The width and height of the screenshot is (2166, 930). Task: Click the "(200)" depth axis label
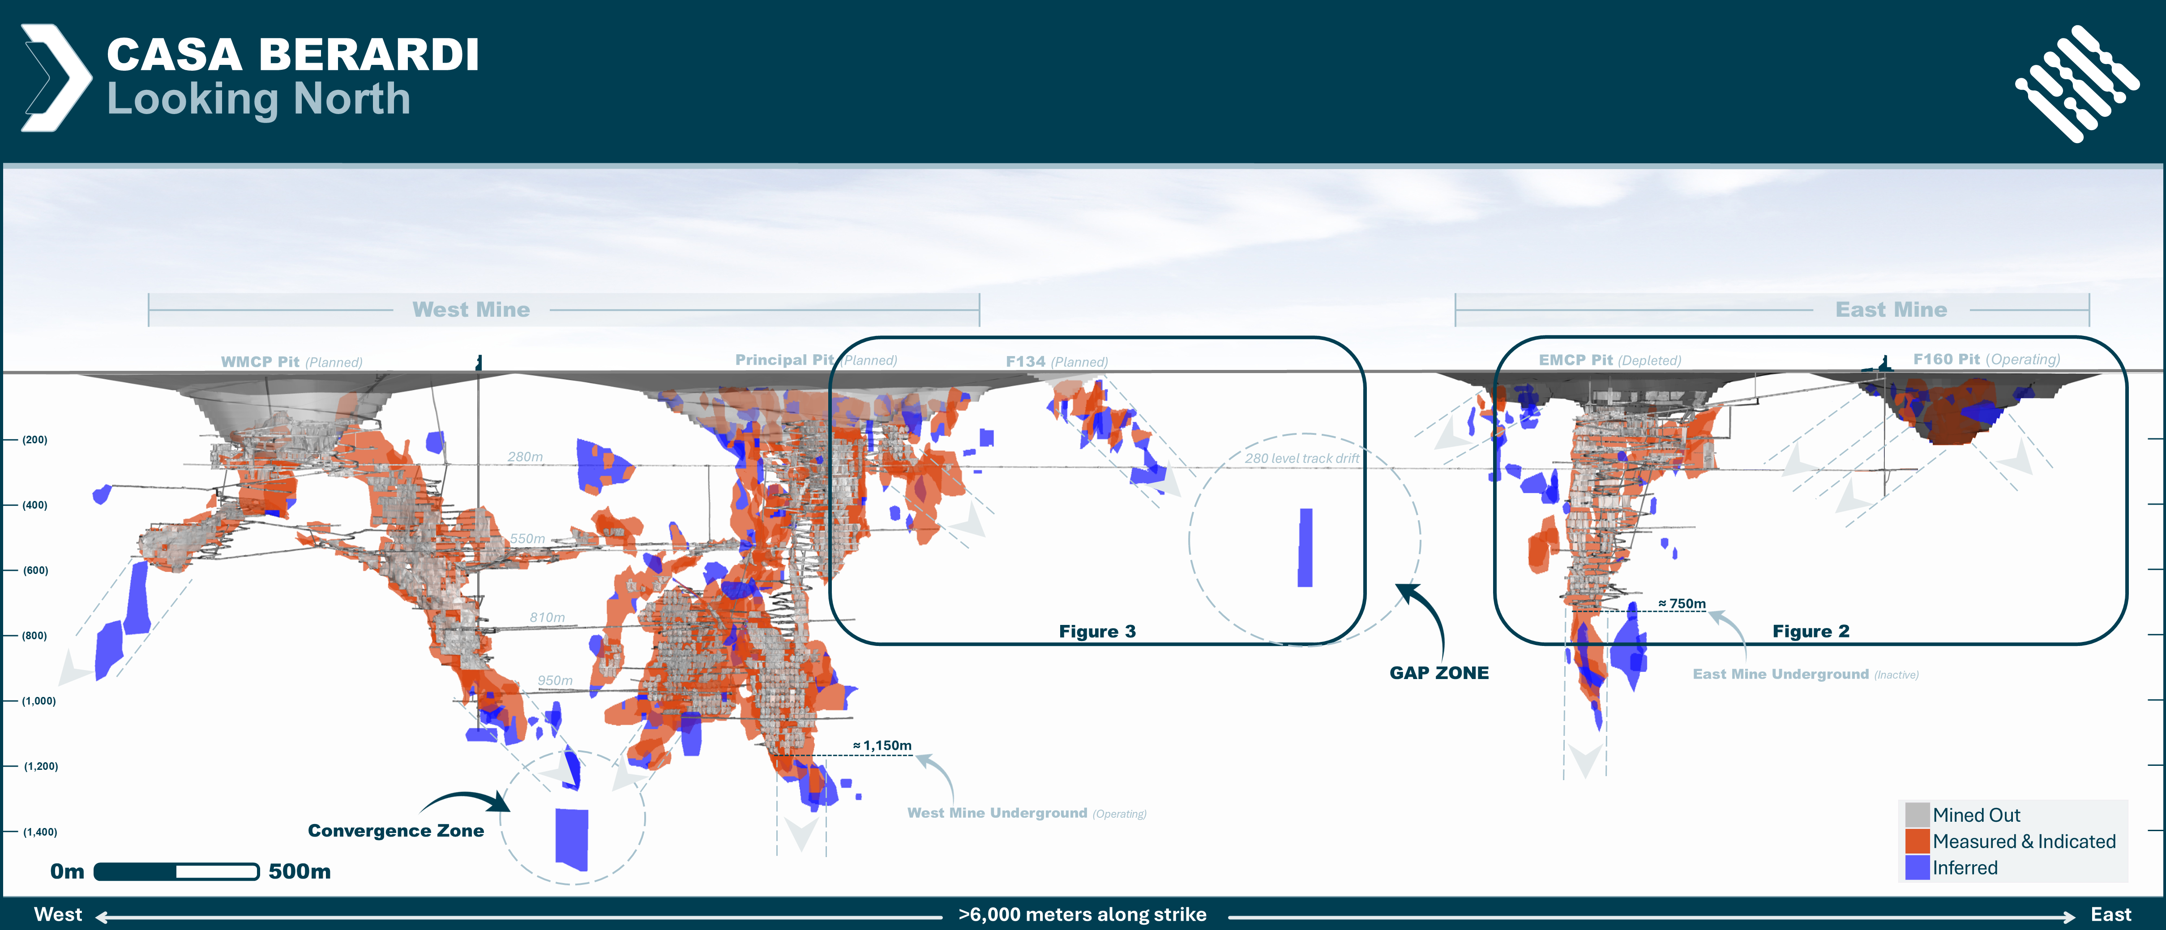coord(34,439)
